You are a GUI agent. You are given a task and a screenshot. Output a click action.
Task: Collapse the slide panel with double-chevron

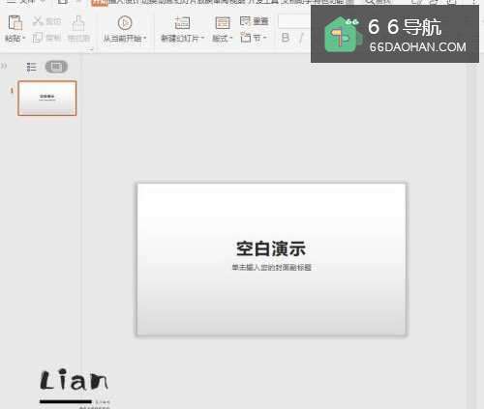tap(4, 66)
